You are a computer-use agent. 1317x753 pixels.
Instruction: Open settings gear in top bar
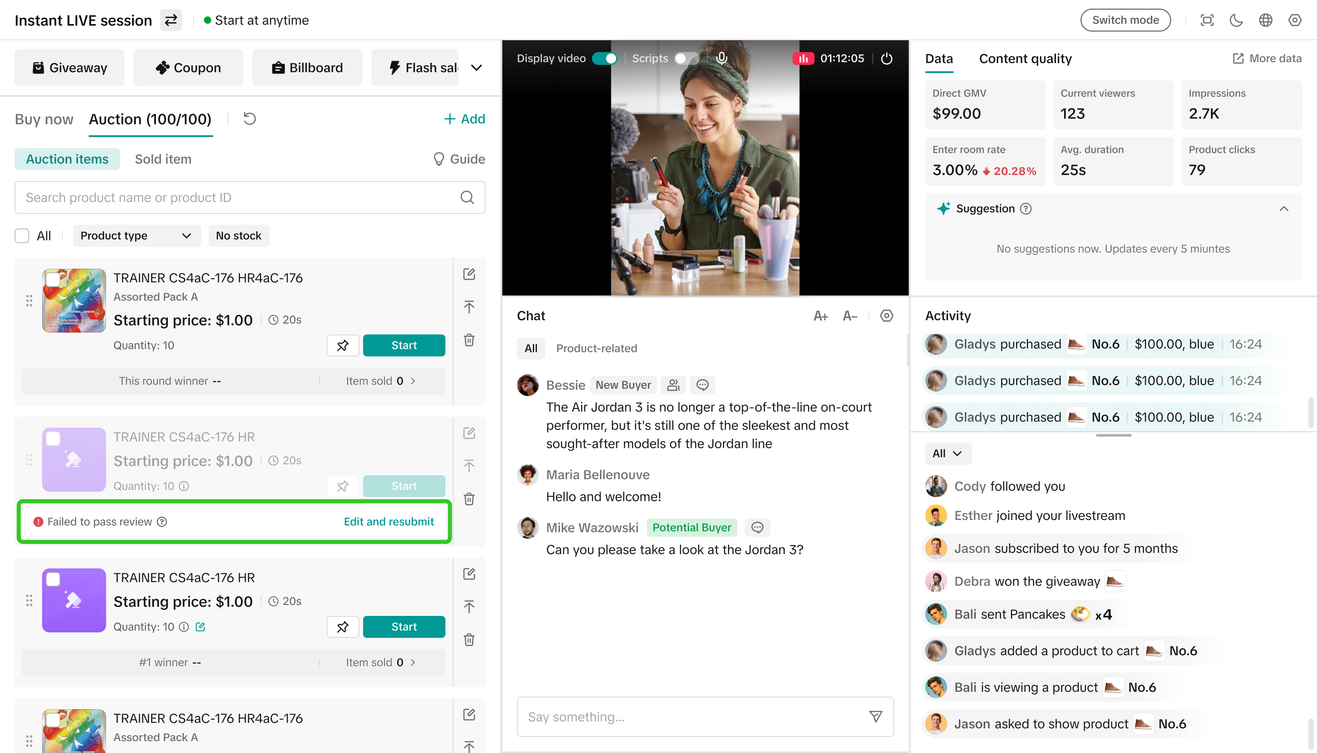pyautogui.click(x=1295, y=20)
